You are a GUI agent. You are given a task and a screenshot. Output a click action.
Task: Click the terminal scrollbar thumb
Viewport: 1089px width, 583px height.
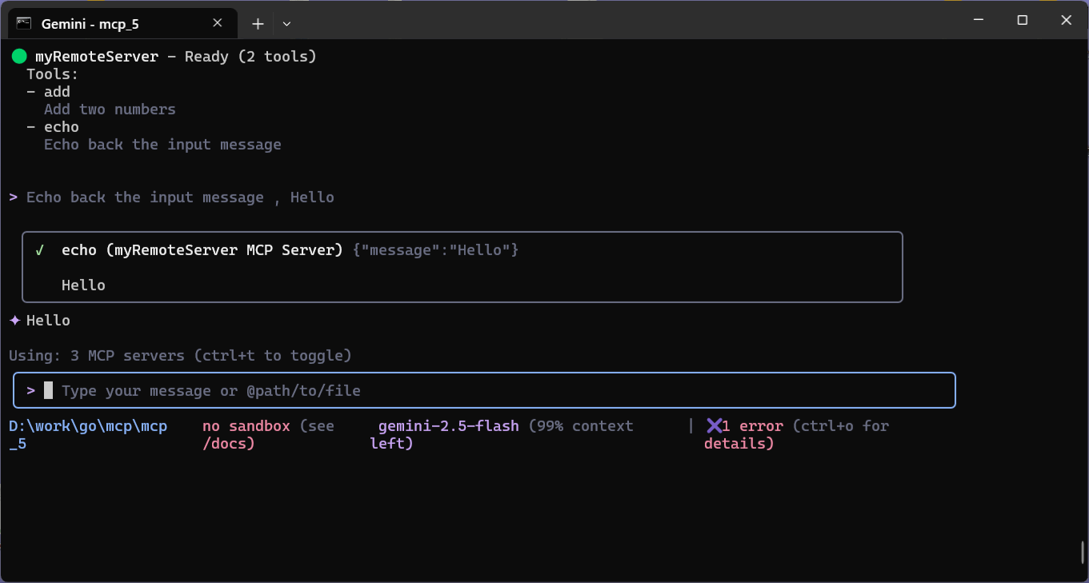(1083, 553)
